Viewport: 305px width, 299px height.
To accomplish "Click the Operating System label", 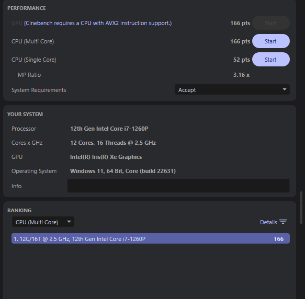I will tap(34, 171).
